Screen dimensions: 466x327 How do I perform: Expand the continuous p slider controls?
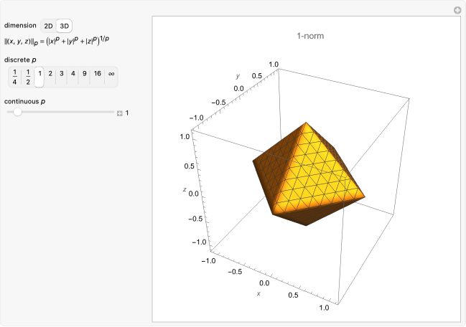pyautogui.click(x=120, y=113)
